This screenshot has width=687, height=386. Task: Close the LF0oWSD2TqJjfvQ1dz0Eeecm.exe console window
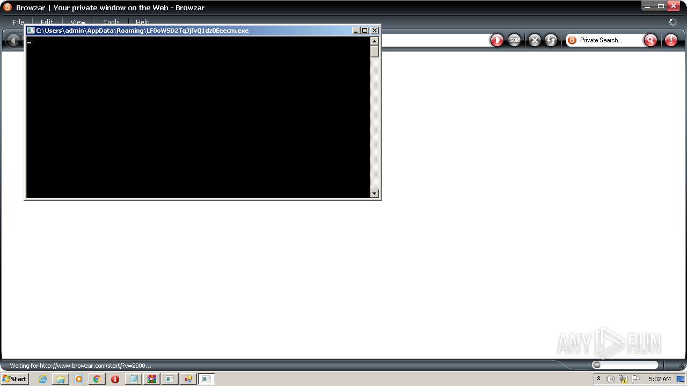pos(375,31)
